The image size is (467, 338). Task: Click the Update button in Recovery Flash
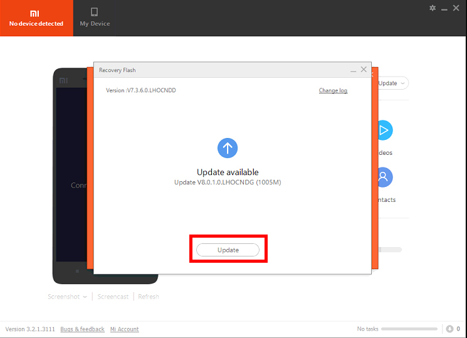point(228,250)
